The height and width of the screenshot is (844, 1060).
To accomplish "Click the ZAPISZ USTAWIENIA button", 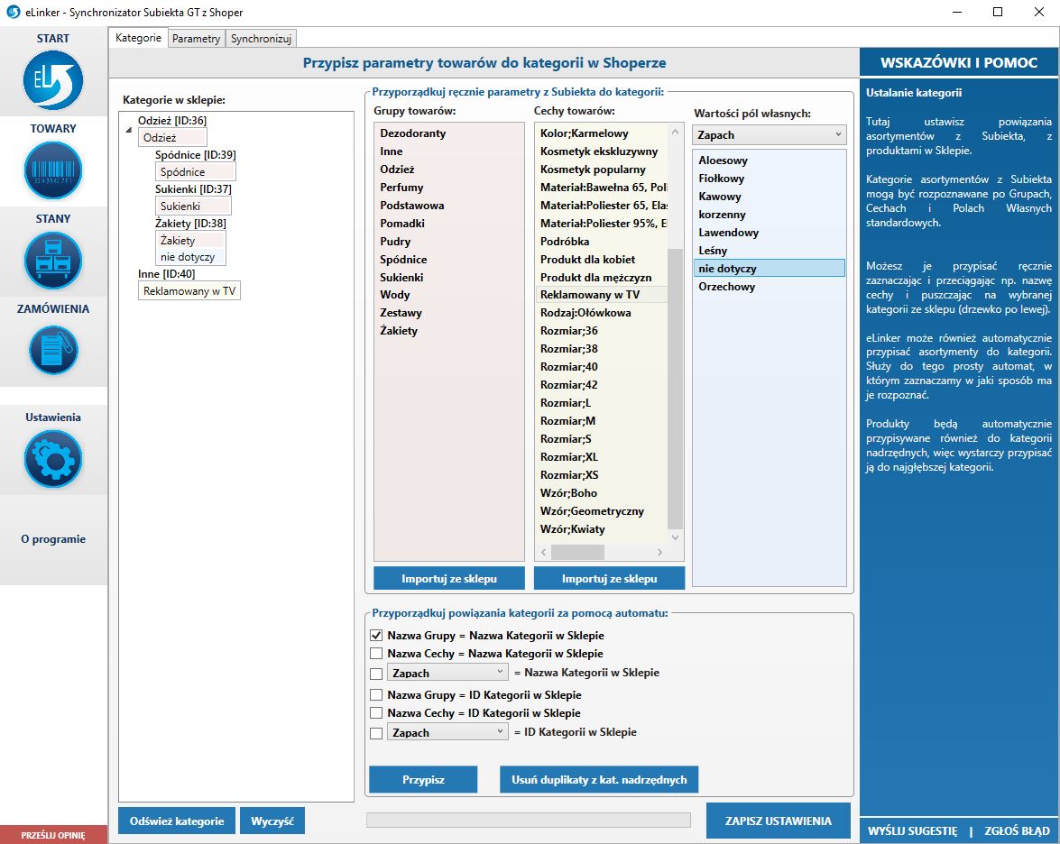I will [778, 821].
